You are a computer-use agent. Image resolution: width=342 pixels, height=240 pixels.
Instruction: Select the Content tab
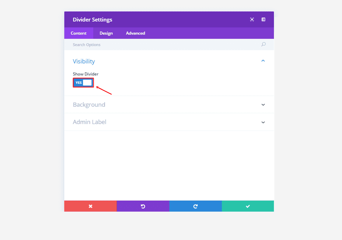click(x=79, y=33)
